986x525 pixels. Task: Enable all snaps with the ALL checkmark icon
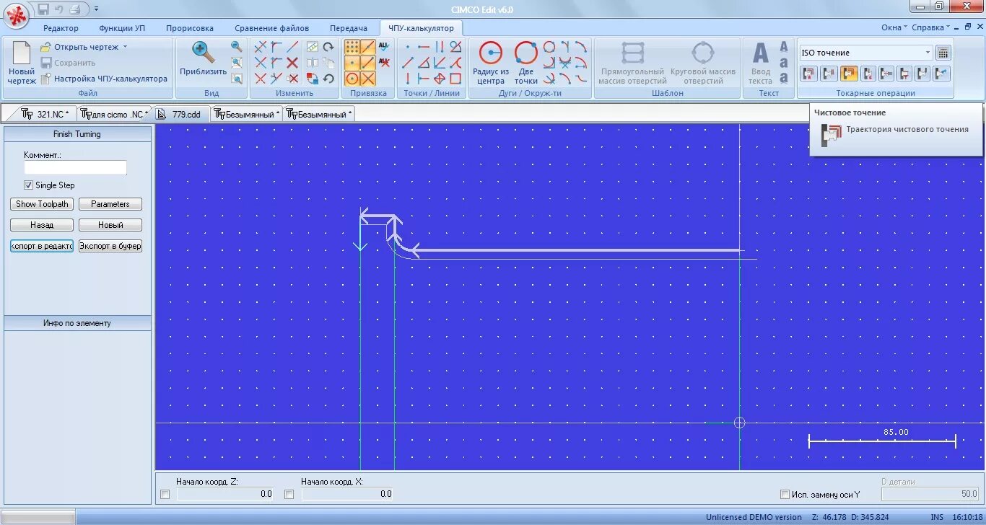coord(384,46)
